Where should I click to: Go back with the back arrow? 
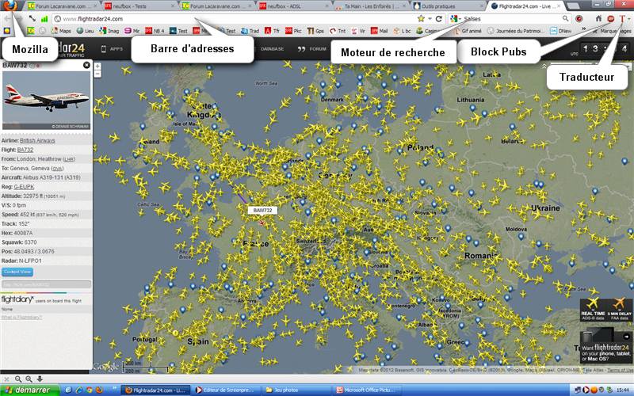pos(8,18)
